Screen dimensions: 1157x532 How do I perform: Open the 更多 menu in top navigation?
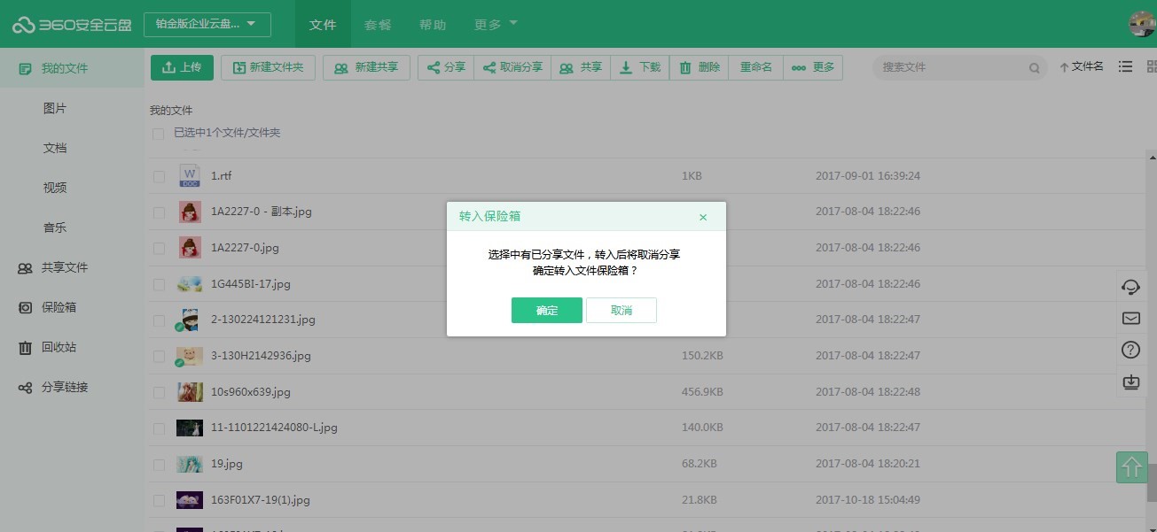pos(496,25)
